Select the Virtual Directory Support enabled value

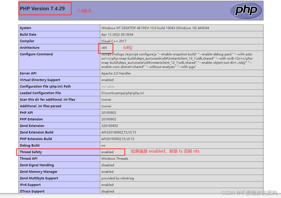108,80
